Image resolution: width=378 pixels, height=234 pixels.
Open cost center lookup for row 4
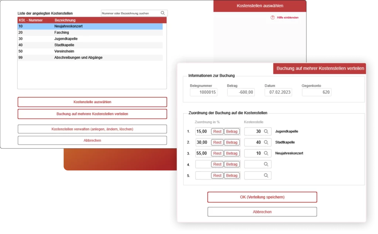click(266, 164)
